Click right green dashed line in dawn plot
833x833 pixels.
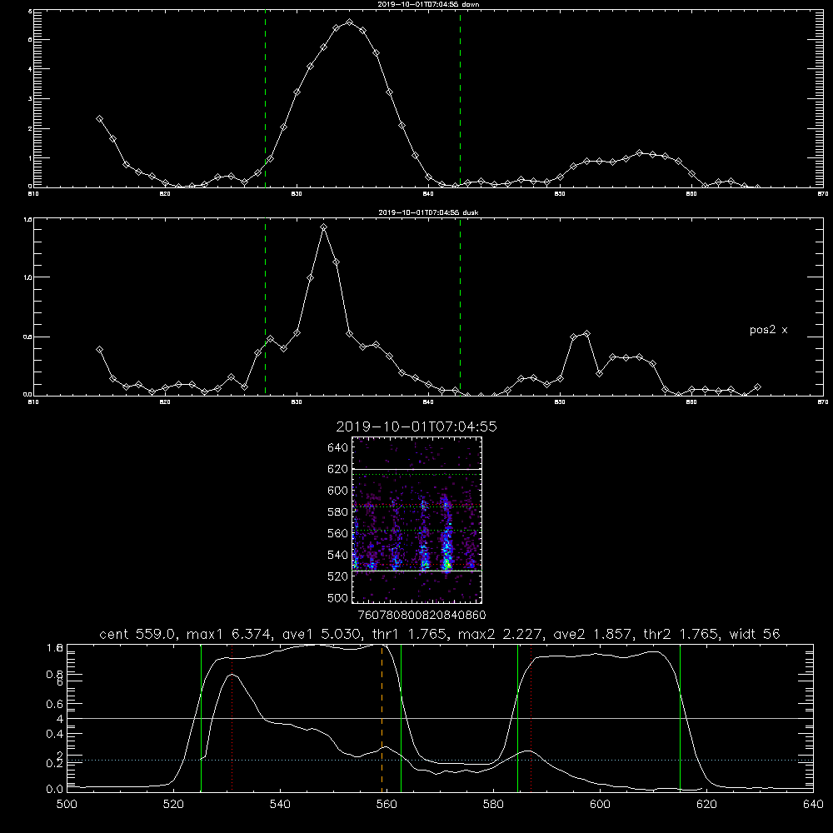(460, 98)
